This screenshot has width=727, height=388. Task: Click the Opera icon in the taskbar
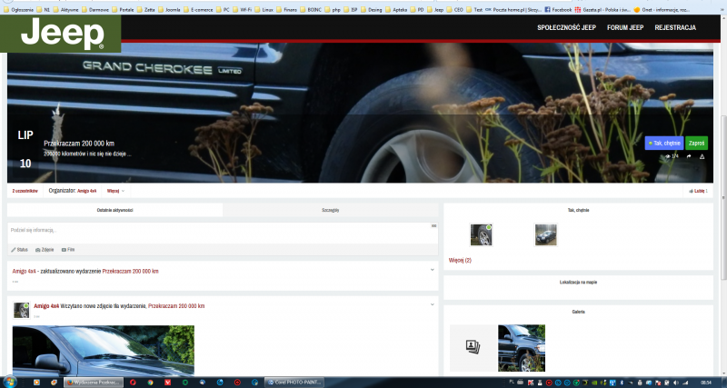(133, 383)
